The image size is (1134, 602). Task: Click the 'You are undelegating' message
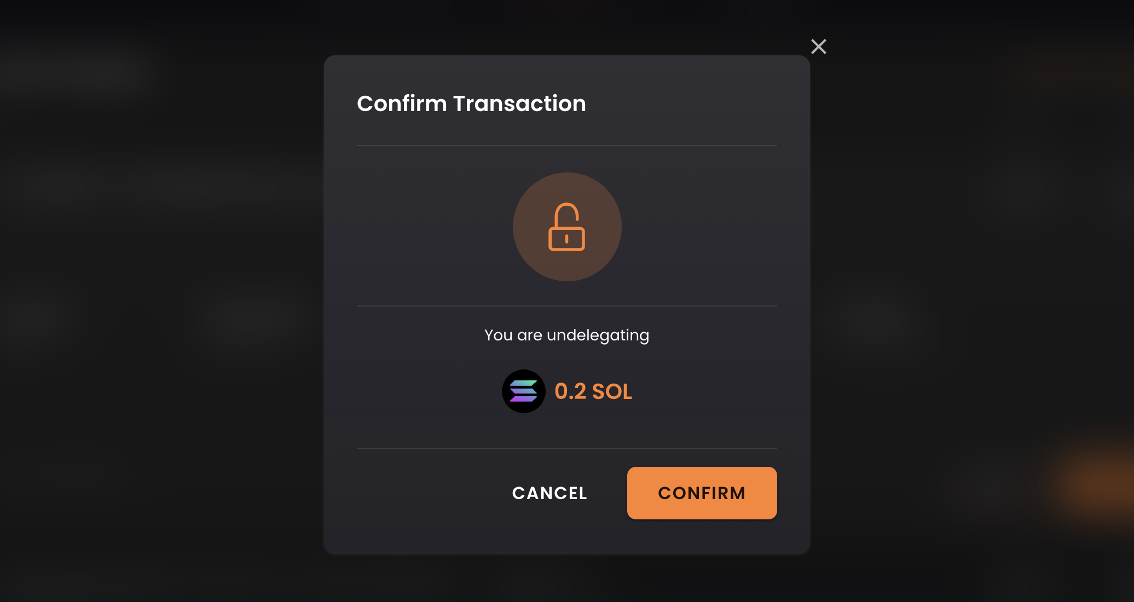(566, 335)
